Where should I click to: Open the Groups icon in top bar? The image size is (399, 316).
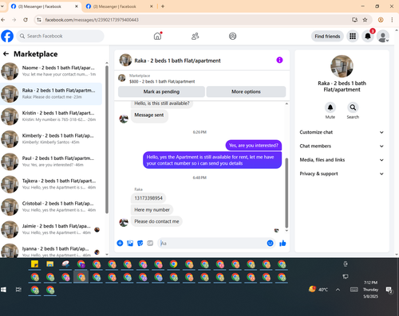[233, 36]
